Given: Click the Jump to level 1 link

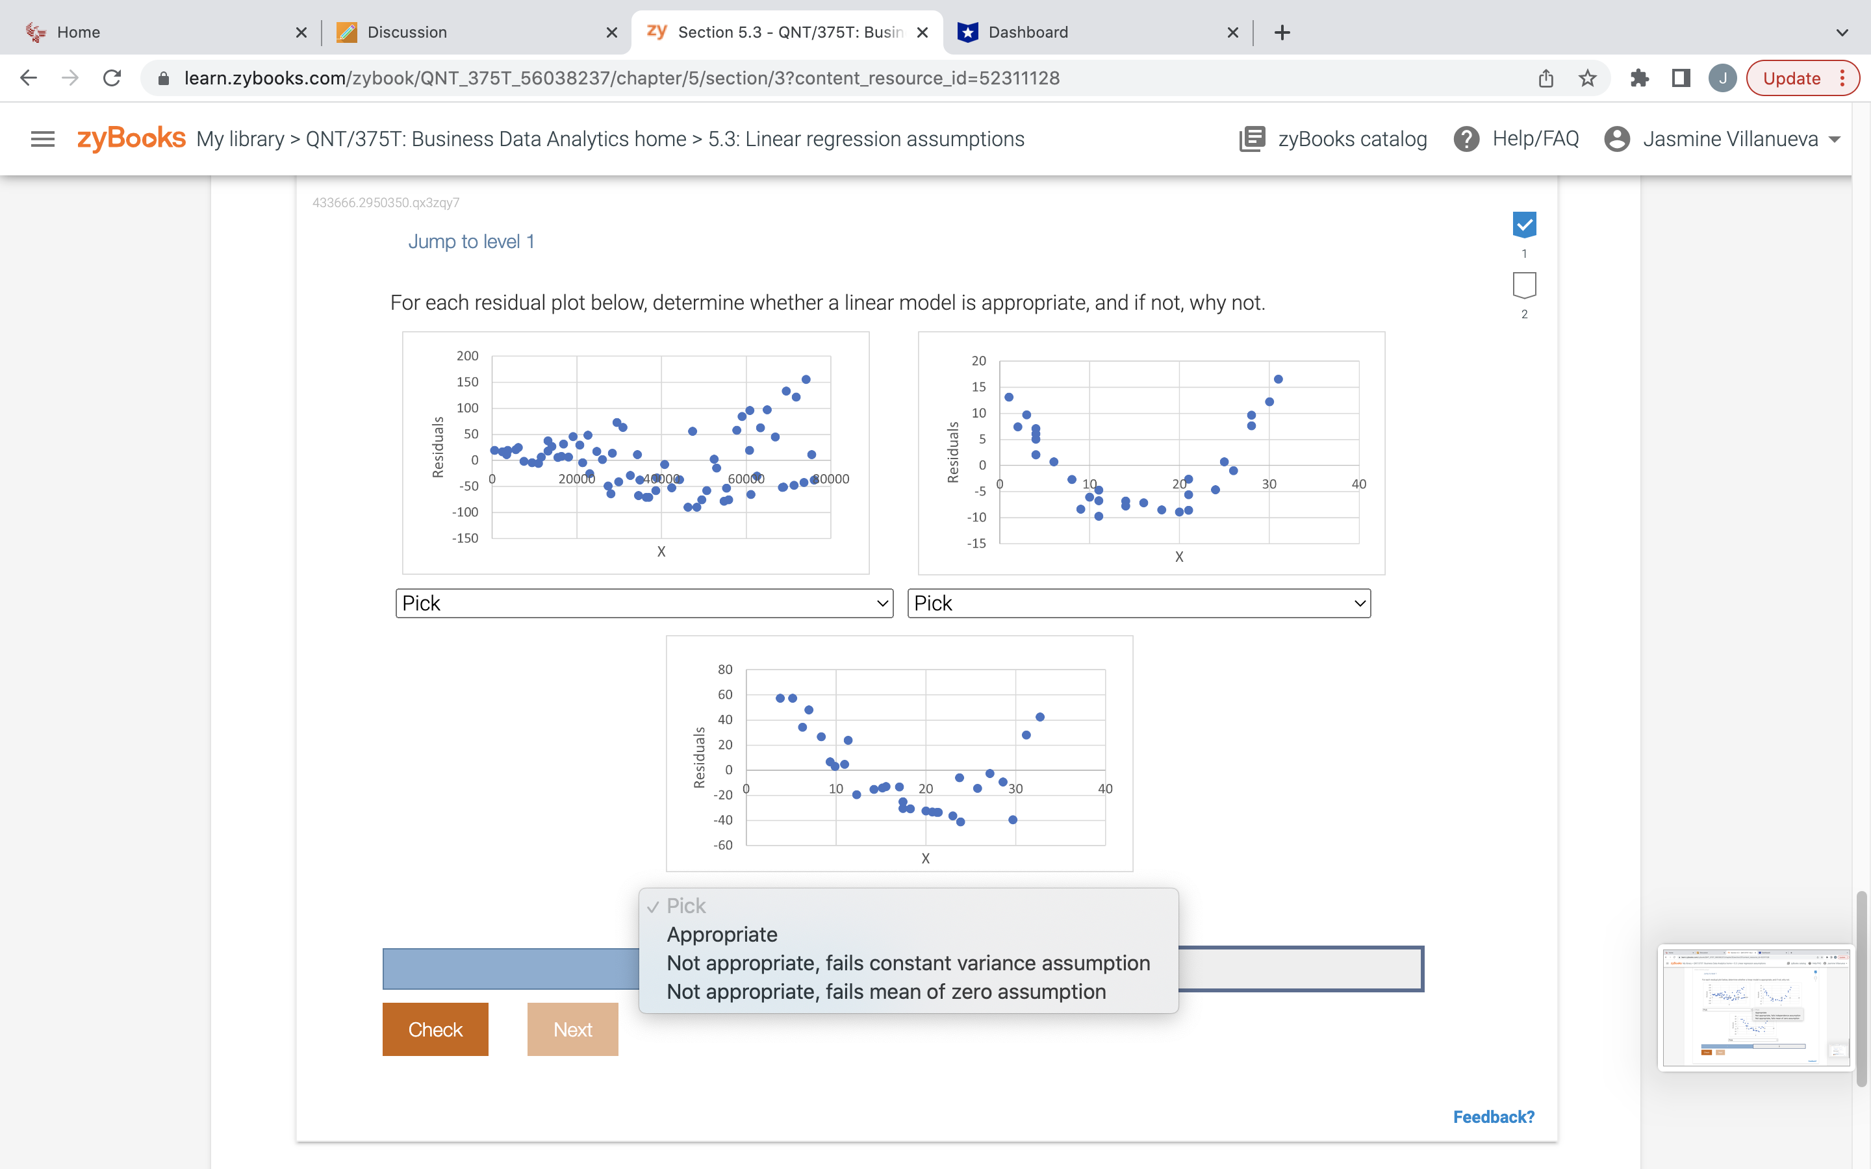Looking at the screenshot, I should (x=471, y=241).
